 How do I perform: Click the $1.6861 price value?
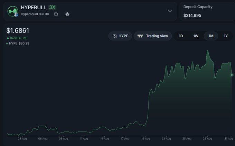[x=18, y=31]
